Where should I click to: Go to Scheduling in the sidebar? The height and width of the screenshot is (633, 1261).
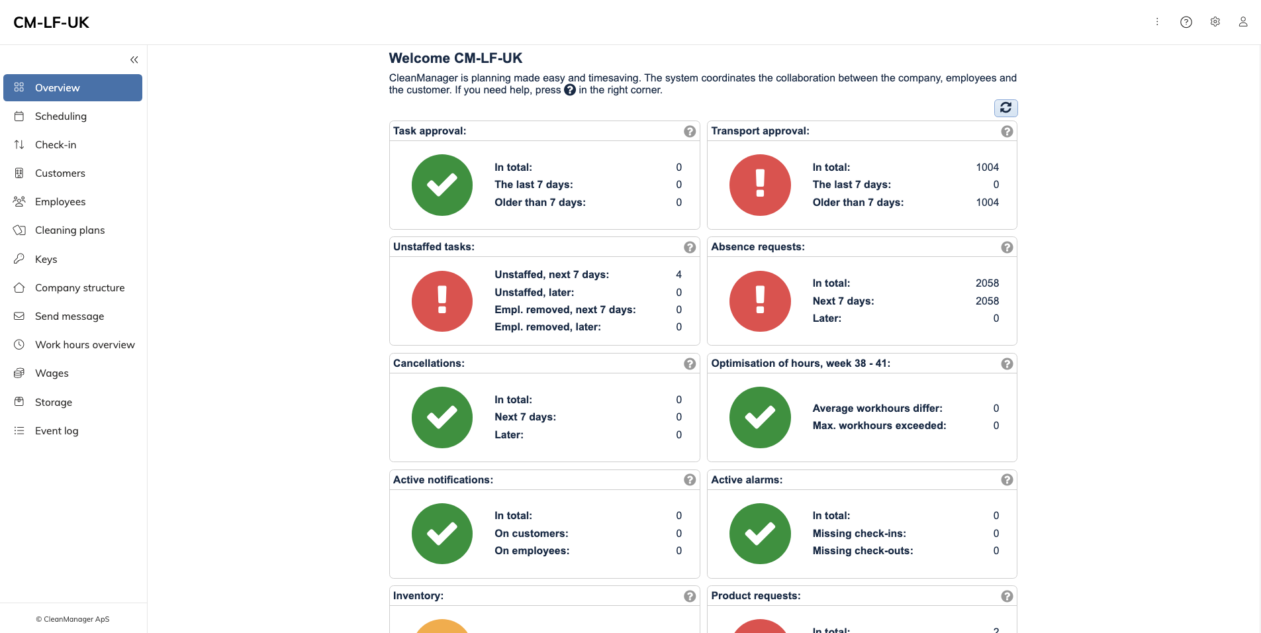point(61,117)
